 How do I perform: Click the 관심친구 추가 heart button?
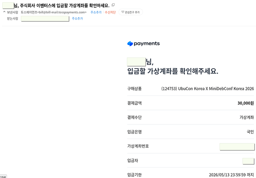(x=131, y=12)
